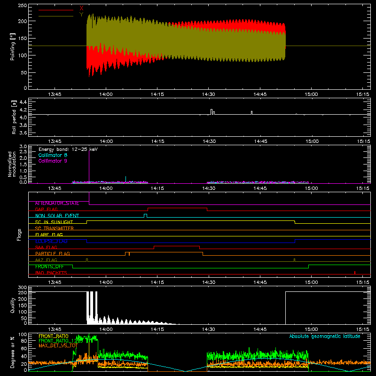Viewport: 376px width, 376px height.
Task: Click the ATTENUATOR_STATE flag label
Action: [x=57, y=204]
